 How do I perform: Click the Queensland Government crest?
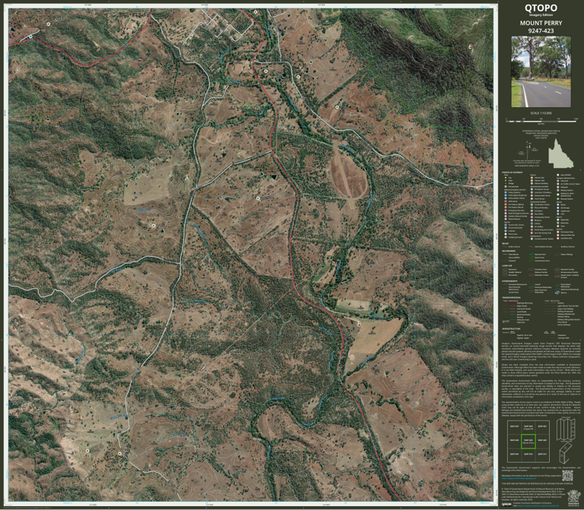(x=573, y=498)
